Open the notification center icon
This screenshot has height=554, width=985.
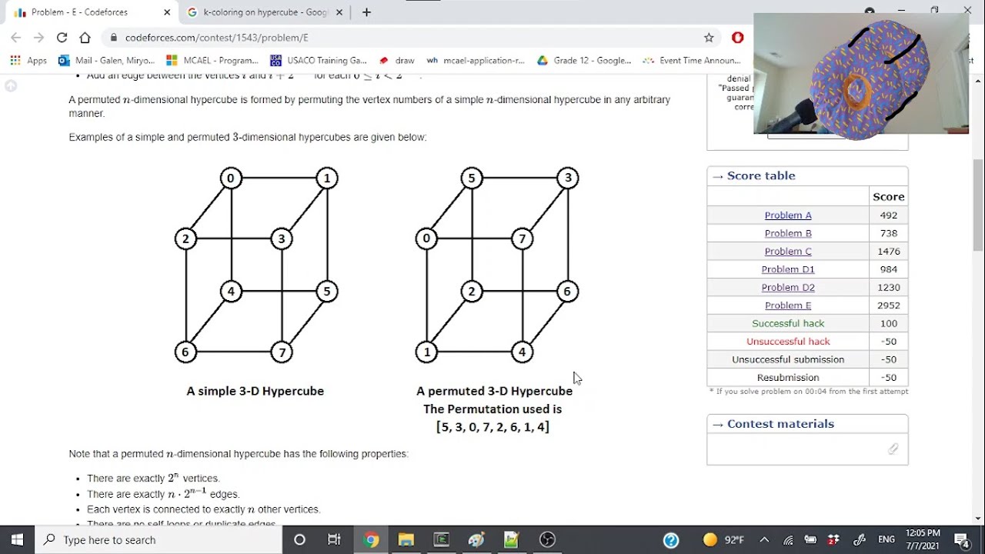click(962, 540)
